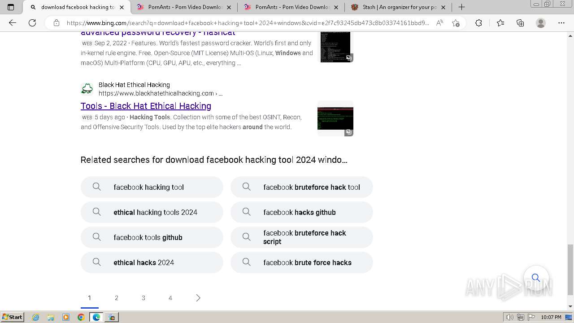
Task: Open the network tray icon
Action: (520, 317)
